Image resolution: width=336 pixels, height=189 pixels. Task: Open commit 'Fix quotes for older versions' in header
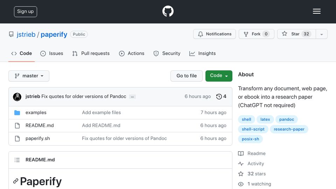click(x=84, y=97)
